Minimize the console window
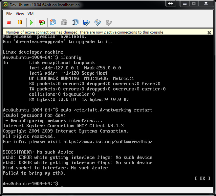The width and height of the screenshot is (216, 196). (185, 3)
